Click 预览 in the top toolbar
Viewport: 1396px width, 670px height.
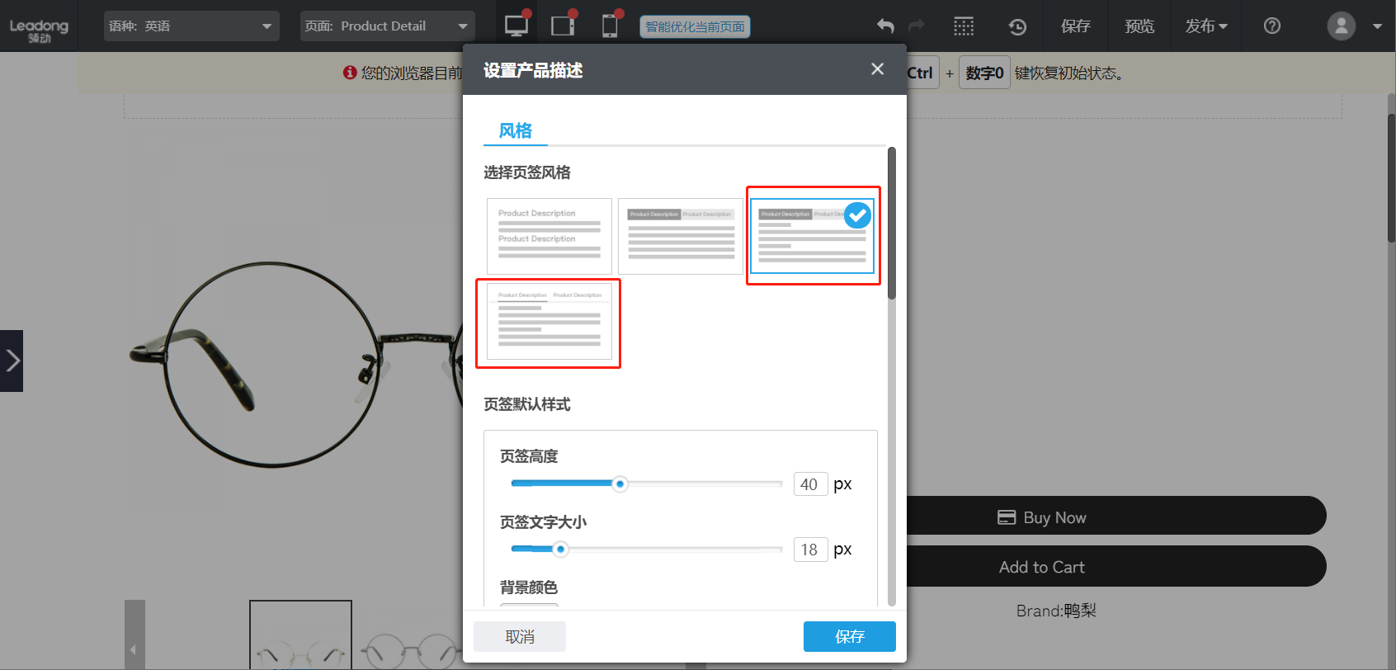point(1139,26)
